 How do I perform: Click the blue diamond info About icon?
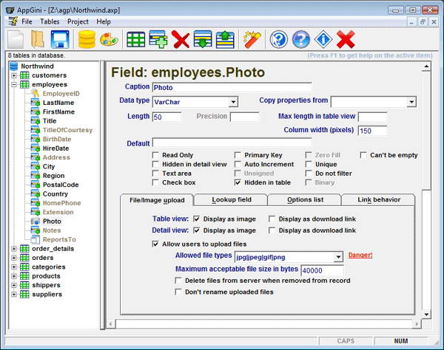[323, 40]
